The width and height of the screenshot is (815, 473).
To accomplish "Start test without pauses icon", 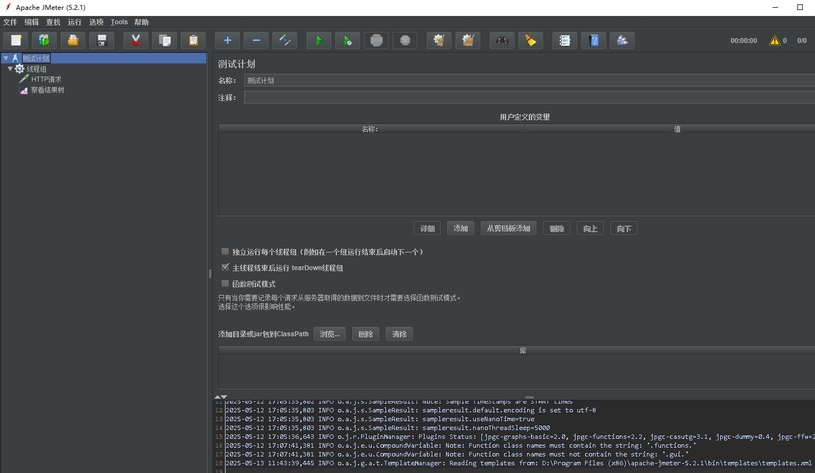I will click(347, 40).
